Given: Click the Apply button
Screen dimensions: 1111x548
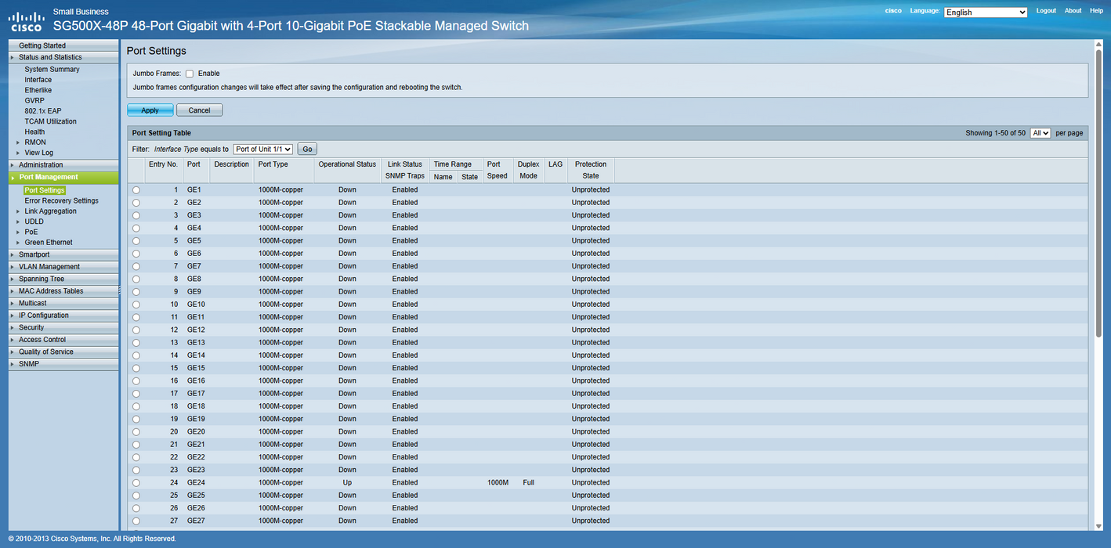Looking at the screenshot, I should click(150, 110).
